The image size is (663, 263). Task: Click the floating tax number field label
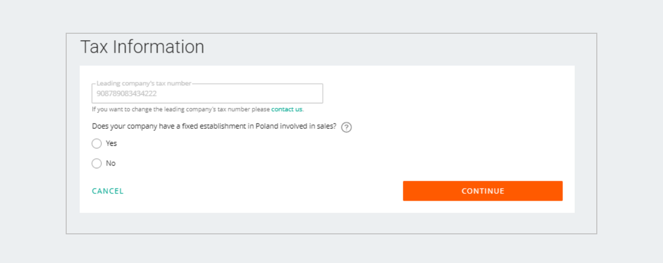click(144, 83)
